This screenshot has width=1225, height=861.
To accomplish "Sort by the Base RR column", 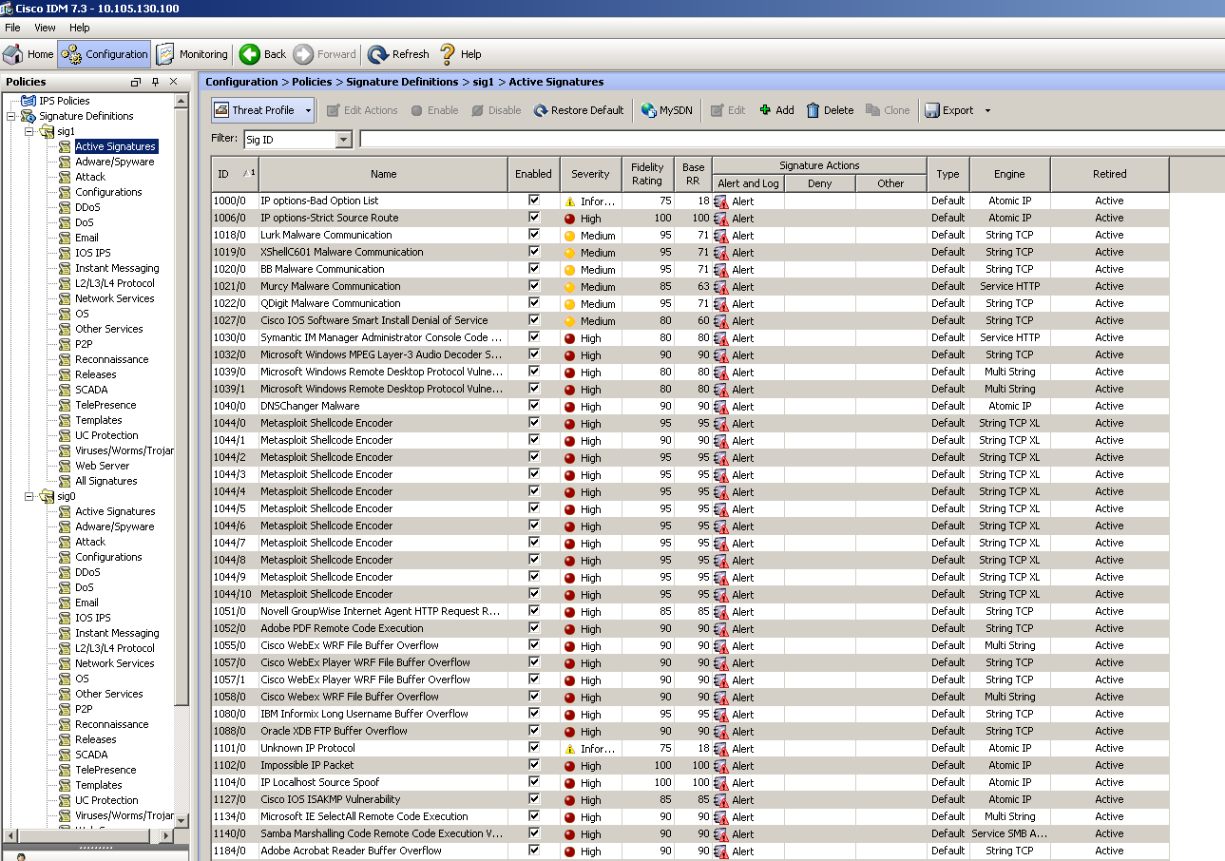I will pyautogui.click(x=694, y=174).
